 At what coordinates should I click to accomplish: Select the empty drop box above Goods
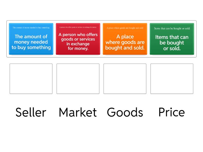125,79
